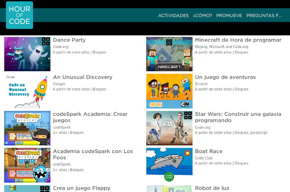Click codeSpark Academia: Crear juegos title
This screenshot has width=290, height=192.
pyautogui.click(x=90, y=117)
